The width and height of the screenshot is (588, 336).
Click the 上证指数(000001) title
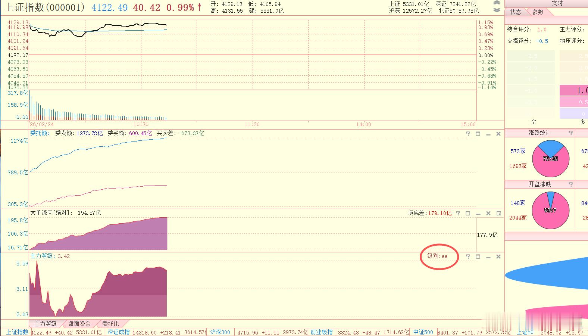(x=44, y=7)
